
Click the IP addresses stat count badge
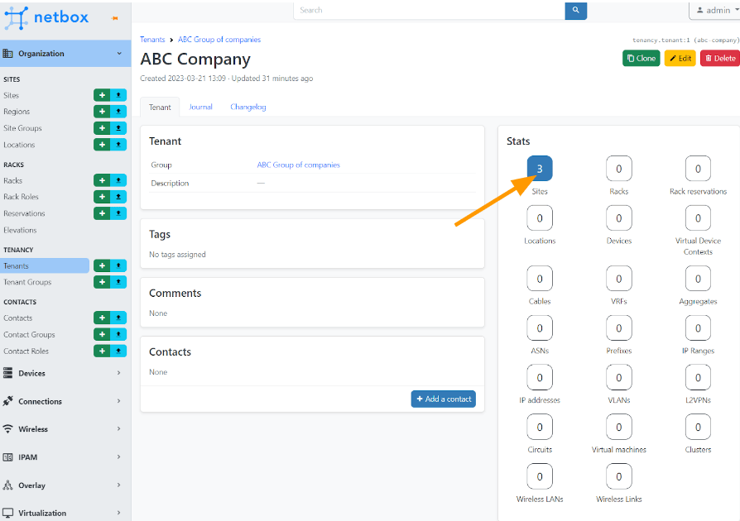(x=540, y=377)
